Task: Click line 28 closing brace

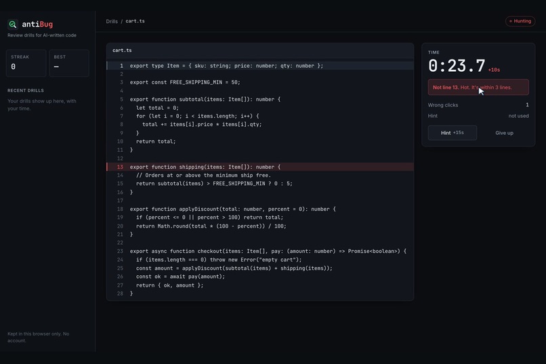Action: (x=260, y=294)
